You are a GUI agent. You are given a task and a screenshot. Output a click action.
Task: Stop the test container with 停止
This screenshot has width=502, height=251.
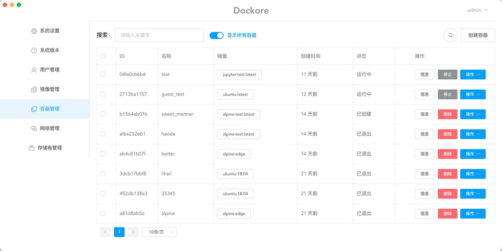coord(448,75)
